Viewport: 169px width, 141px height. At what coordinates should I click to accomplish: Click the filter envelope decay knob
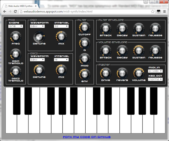[122, 28]
